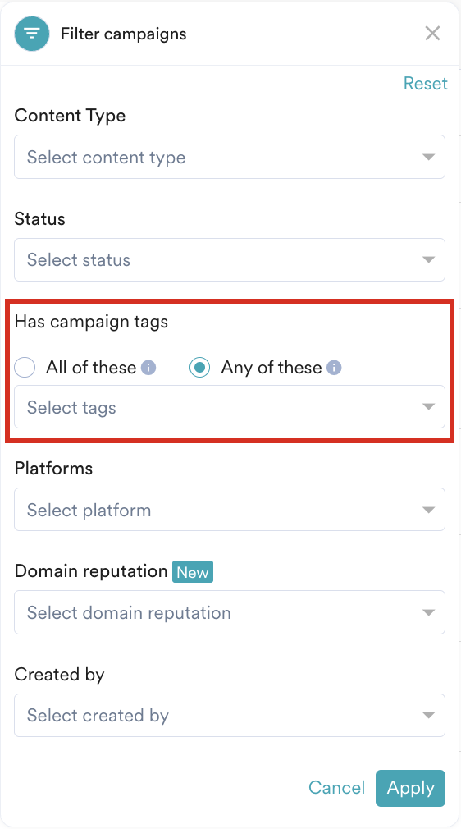
Task: Click the Cancel button
Action: pos(337,788)
